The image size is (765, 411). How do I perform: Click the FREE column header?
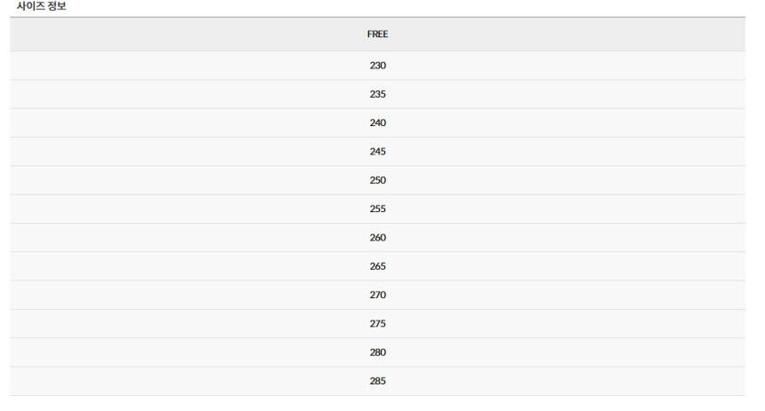[x=377, y=35]
